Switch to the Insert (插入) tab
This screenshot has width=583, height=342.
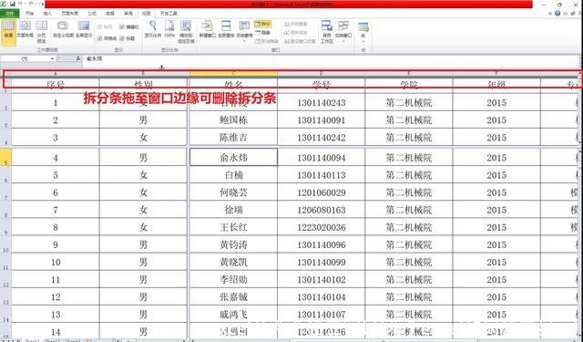coord(47,14)
